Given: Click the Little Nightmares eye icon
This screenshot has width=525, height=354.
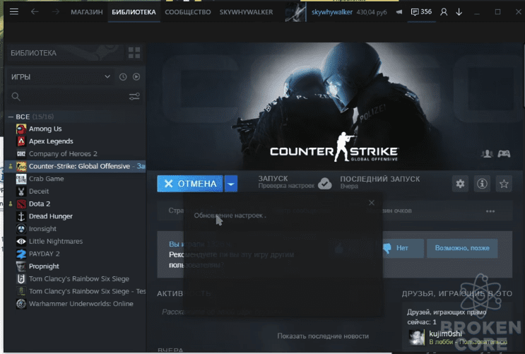Looking at the screenshot, I should [x=21, y=241].
